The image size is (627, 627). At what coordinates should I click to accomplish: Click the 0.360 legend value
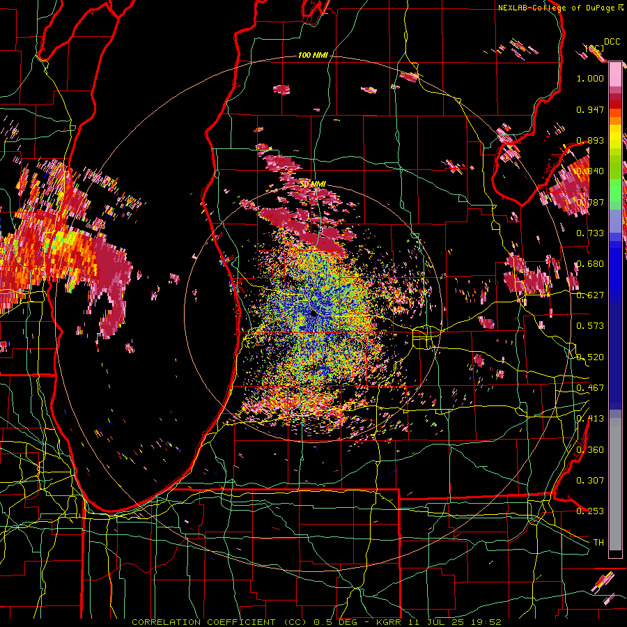pos(590,450)
